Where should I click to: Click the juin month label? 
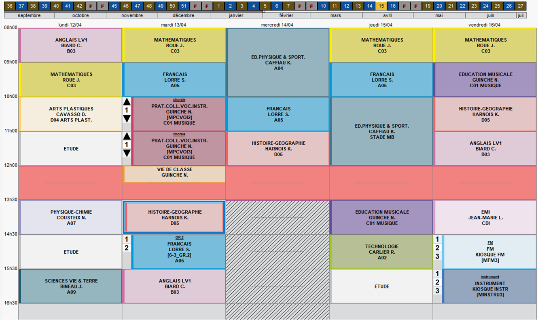click(x=491, y=15)
